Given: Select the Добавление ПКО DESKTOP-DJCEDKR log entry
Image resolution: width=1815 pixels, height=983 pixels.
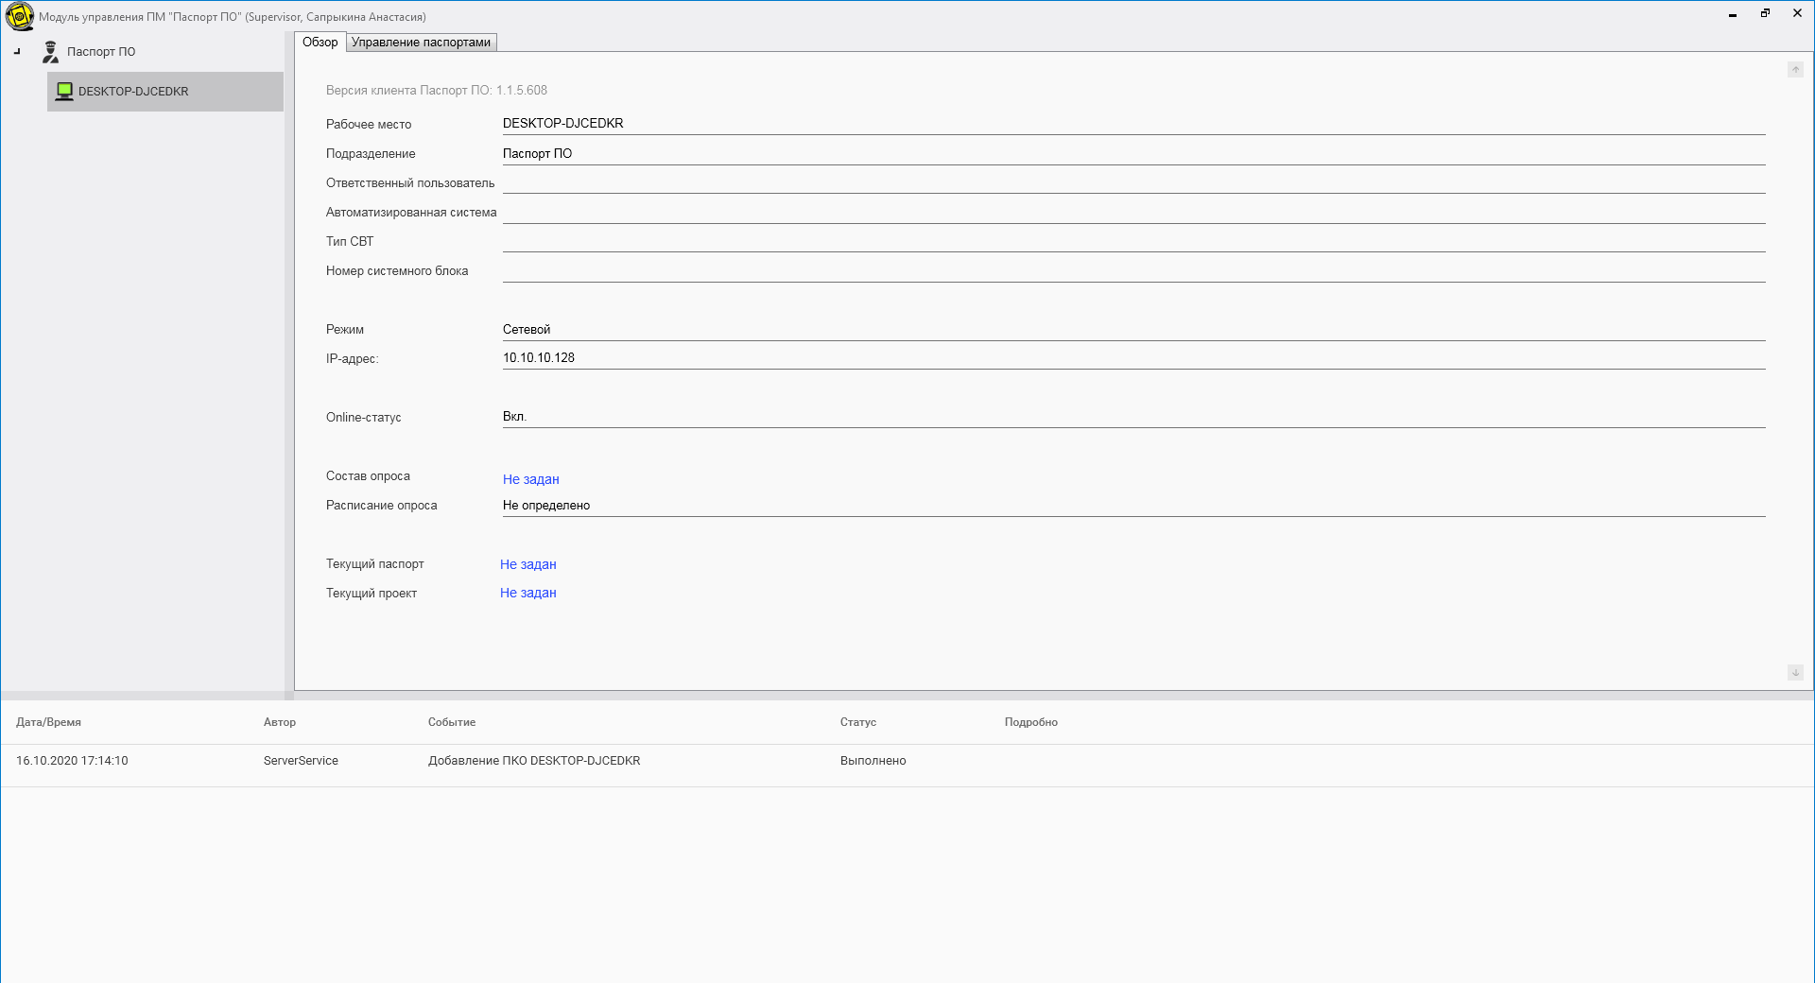Looking at the screenshot, I should click(534, 761).
